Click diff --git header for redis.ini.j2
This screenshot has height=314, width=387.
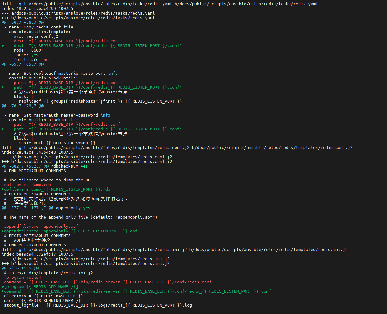tap(175, 249)
